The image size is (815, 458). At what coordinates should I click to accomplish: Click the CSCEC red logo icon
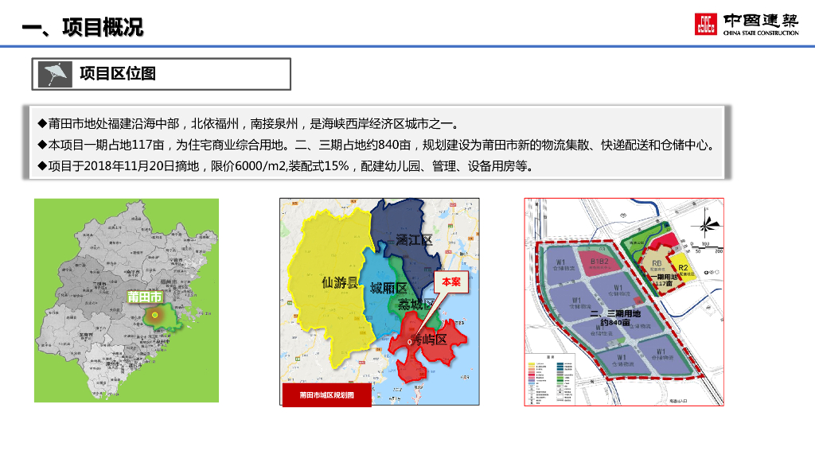click(x=705, y=25)
